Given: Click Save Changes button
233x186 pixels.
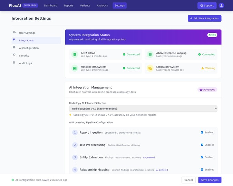Looking at the screenshot, I should (x=210, y=180).
